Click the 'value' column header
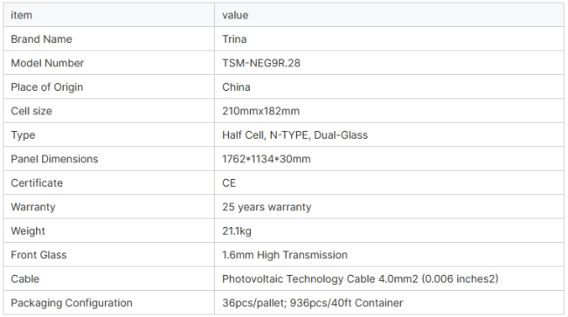 [x=235, y=15]
